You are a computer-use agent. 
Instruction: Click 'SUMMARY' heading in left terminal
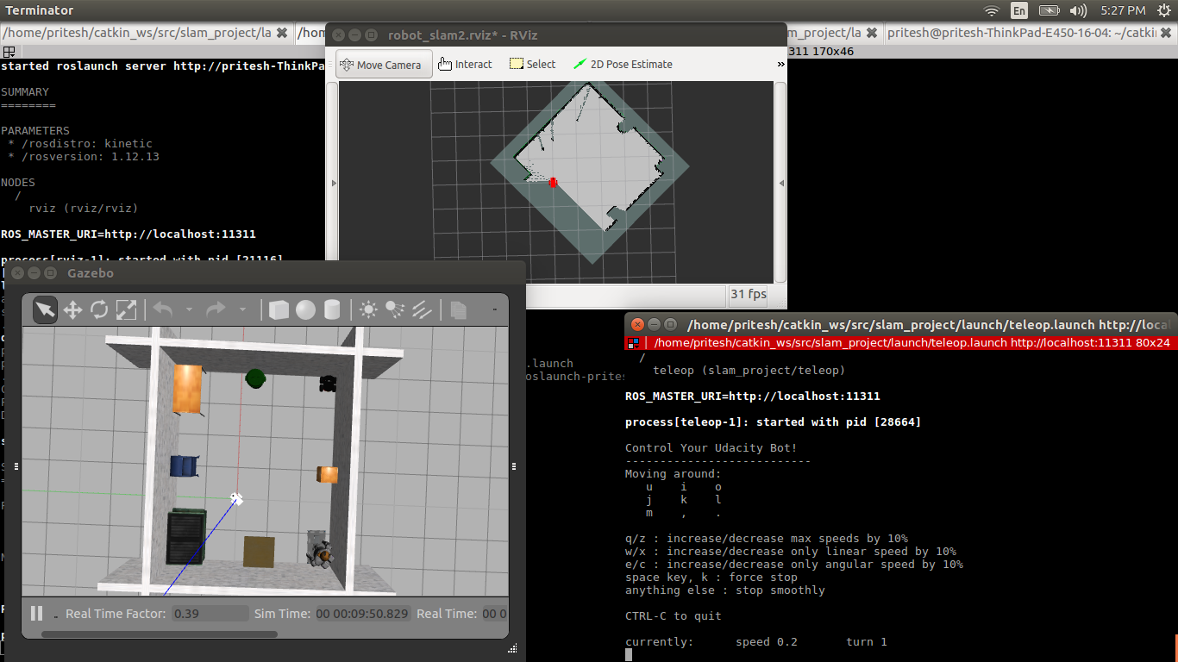click(x=25, y=92)
